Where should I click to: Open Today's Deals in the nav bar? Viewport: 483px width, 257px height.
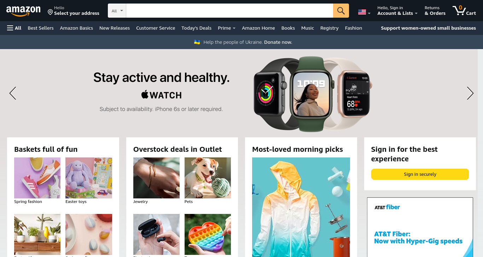coord(196,28)
